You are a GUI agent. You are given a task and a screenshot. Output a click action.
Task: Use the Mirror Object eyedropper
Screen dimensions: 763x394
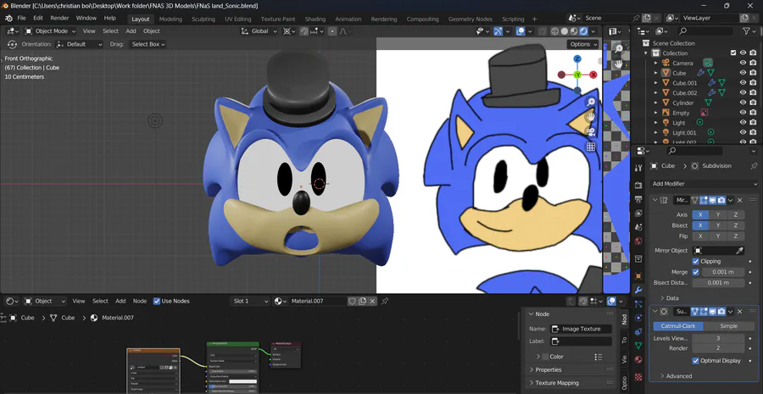[739, 251]
